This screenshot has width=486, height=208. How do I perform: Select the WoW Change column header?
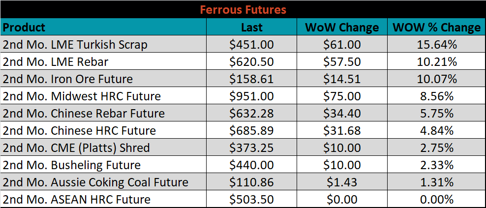click(x=342, y=27)
